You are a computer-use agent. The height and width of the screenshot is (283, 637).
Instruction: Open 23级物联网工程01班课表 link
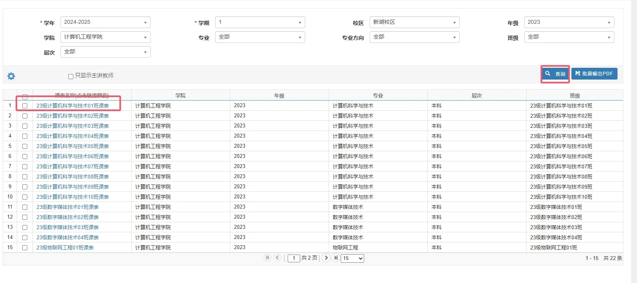[65, 248]
